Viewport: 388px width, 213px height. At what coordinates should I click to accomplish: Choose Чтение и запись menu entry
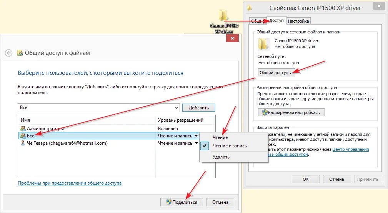point(230,146)
